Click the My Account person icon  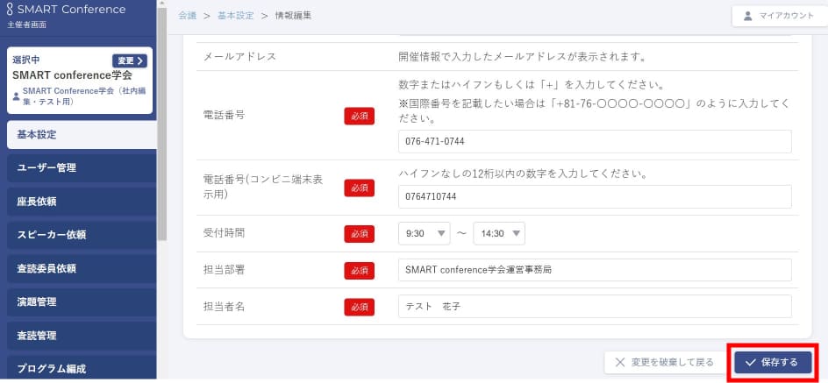(x=747, y=16)
